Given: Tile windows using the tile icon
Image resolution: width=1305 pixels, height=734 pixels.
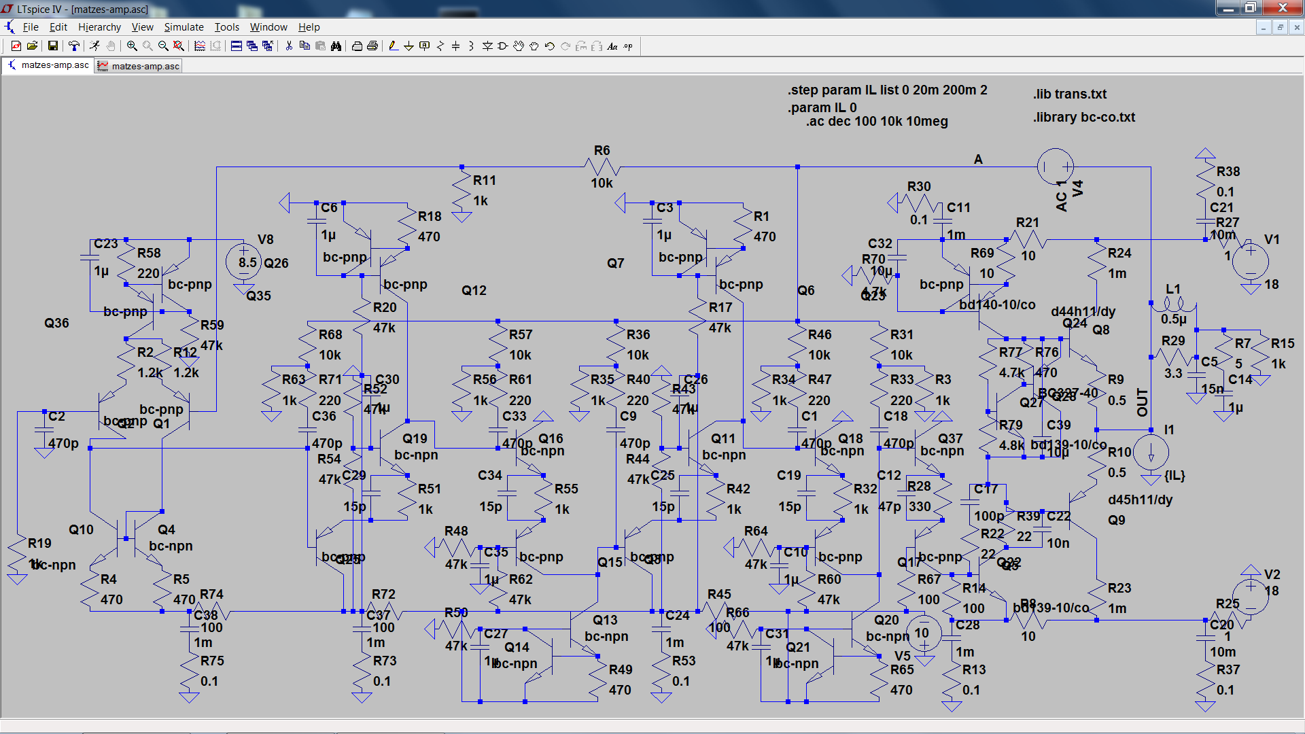Looking at the screenshot, I should (x=237, y=46).
